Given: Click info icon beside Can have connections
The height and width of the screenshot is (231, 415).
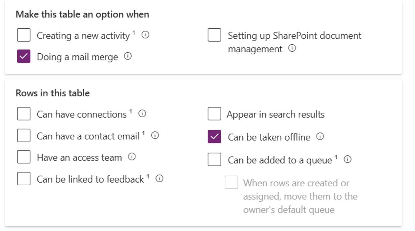Looking at the screenshot, I should tap(142, 114).
